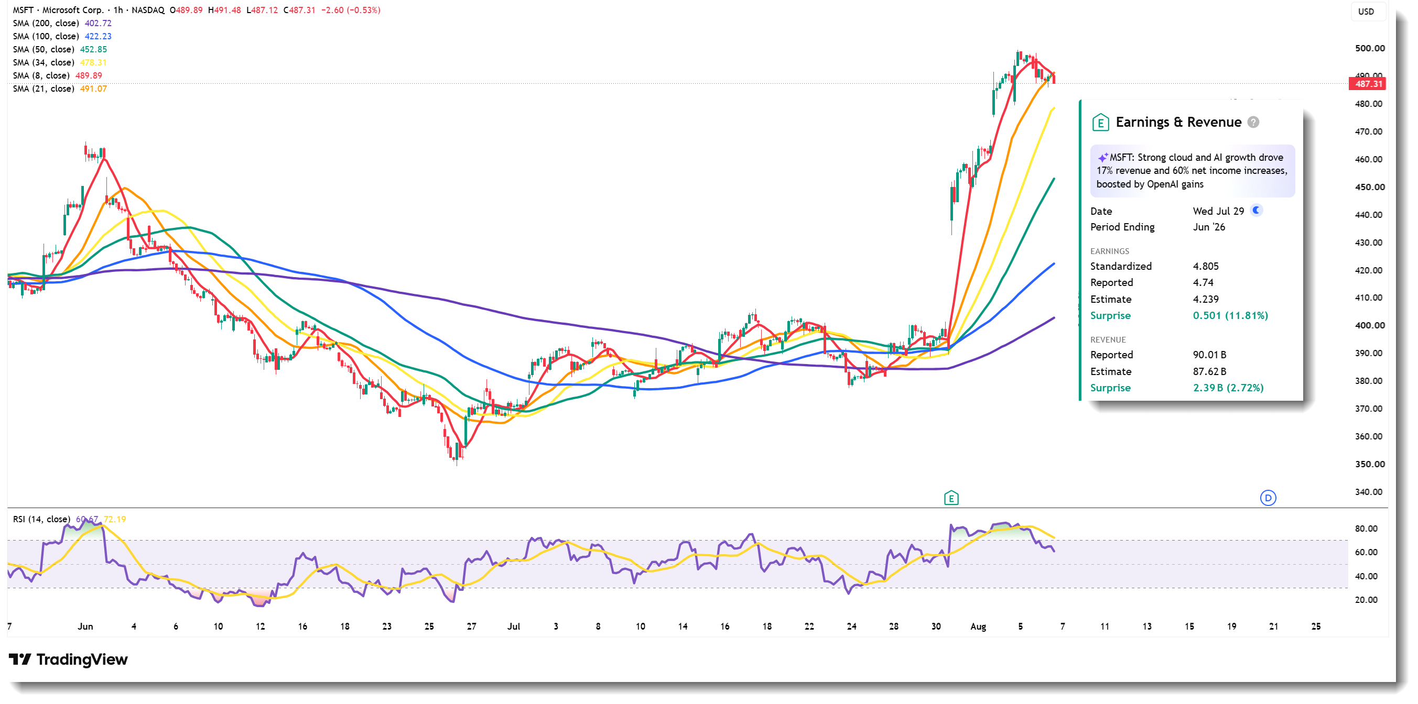Click the NASDAQ exchange label
This screenshot has width=1418, height=704.
coord(148,10)
